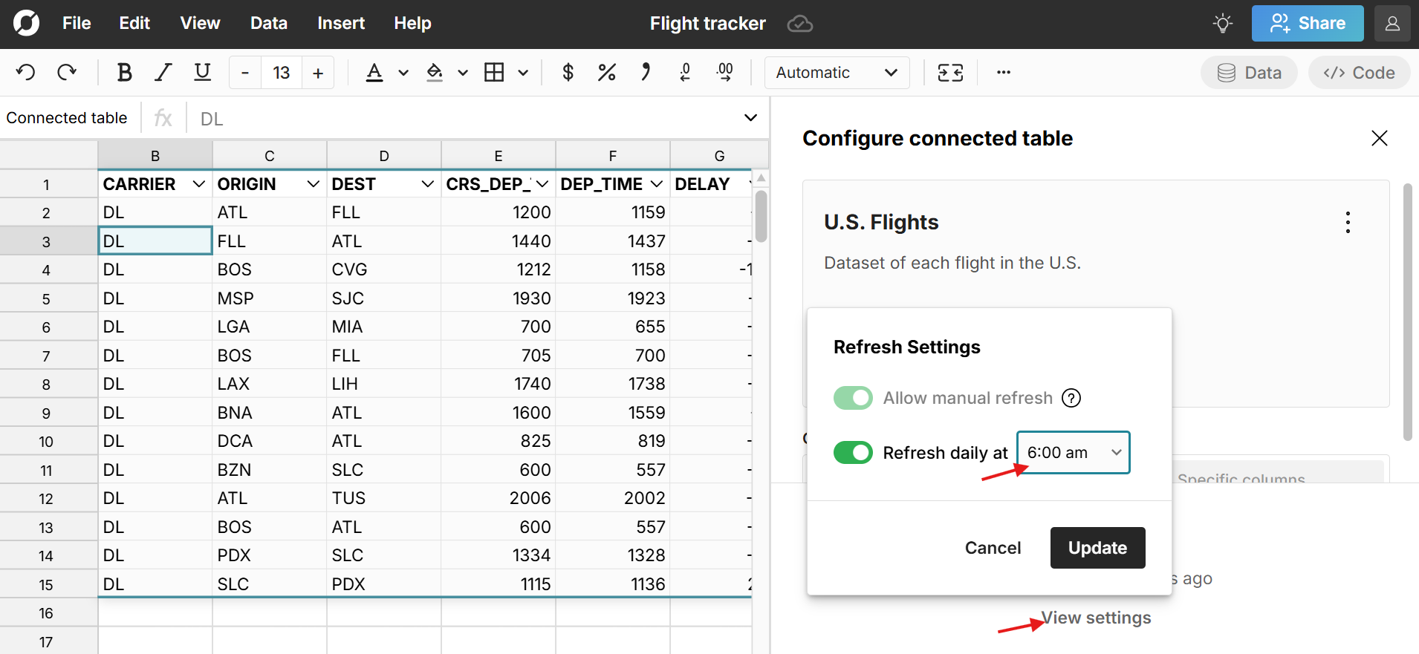Viewport: 1419px width, 654px height.
Task: Apply percent number format
Action: click(606, 73)
